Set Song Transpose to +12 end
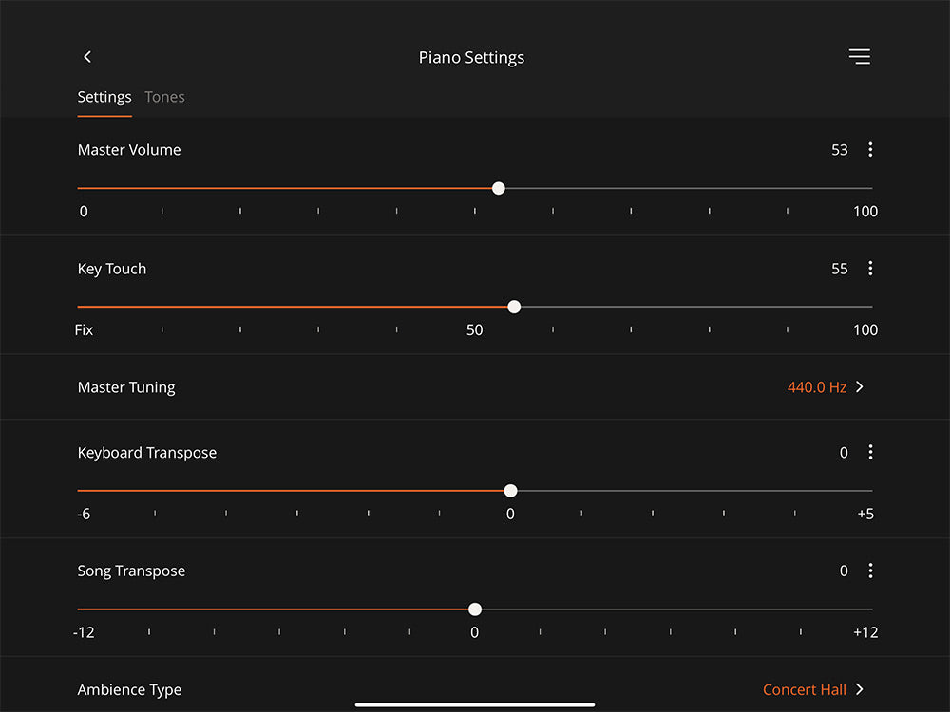Viewport: 950px width, 712px height. (x=871, y=609)
